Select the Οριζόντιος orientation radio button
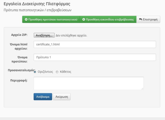165x120 pixels. pyautogui.click(x=35, y=72)
